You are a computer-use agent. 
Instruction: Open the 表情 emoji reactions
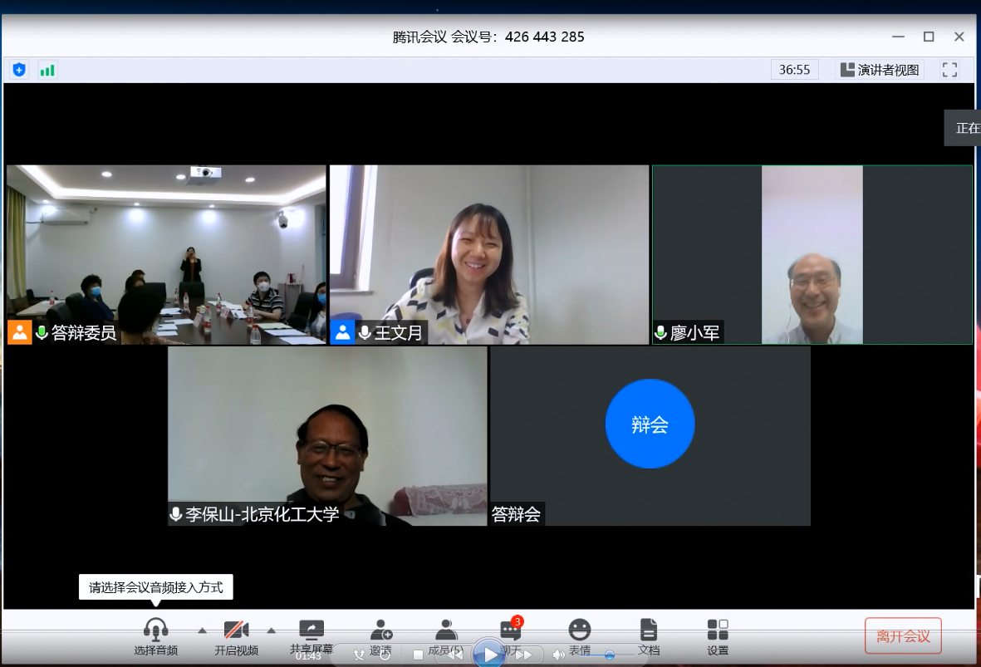(580, 630)
